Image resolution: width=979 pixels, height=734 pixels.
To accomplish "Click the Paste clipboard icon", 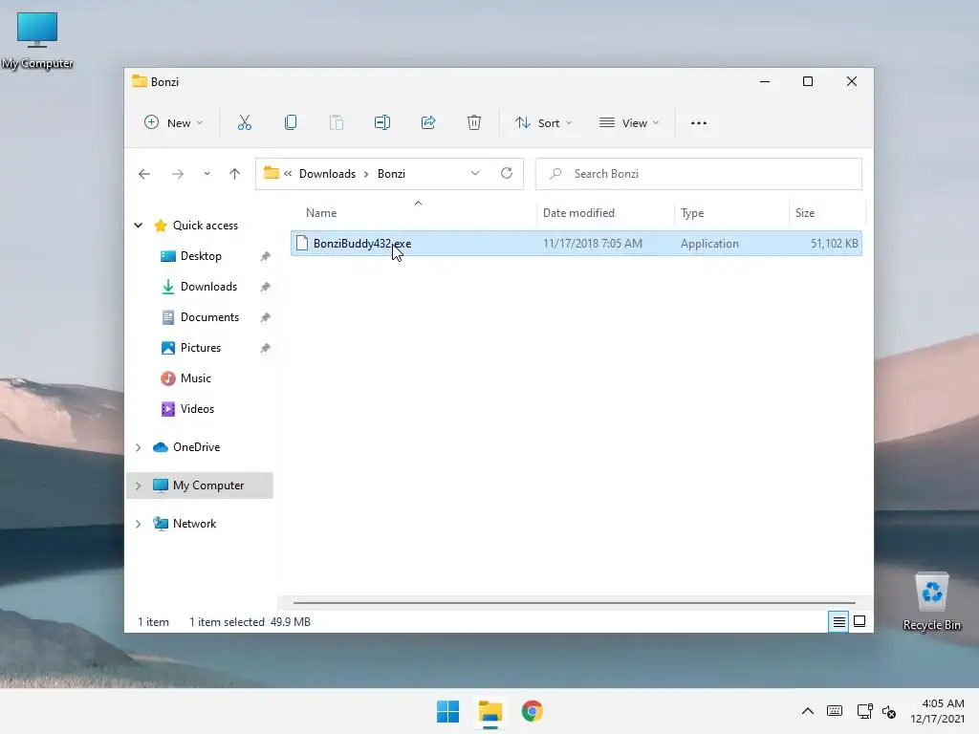I will 337,123.
